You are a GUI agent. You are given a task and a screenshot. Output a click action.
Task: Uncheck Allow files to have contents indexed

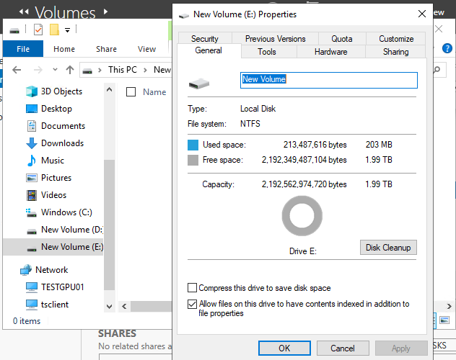pos(192,304)
